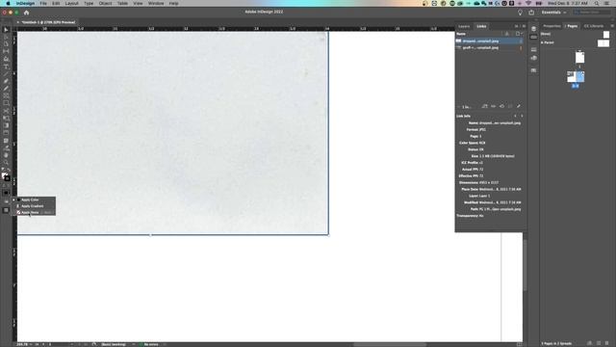Choose Apply Gradient in flyout
The image size is (616, 347).
click(33, 206)
